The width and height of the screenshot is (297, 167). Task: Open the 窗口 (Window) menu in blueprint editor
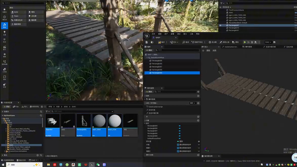tap(185, 34)
